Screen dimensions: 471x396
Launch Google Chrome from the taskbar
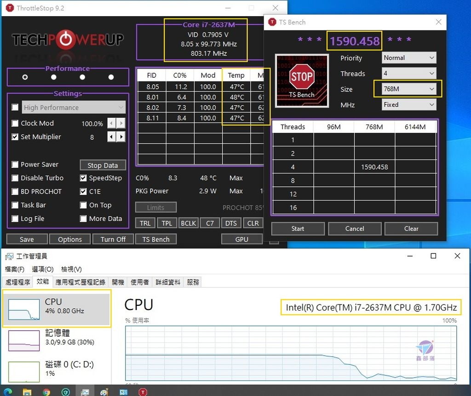pyautogui.click(x=46, y=391)
